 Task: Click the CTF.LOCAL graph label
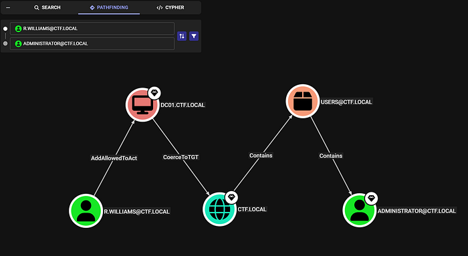[252, 209]
